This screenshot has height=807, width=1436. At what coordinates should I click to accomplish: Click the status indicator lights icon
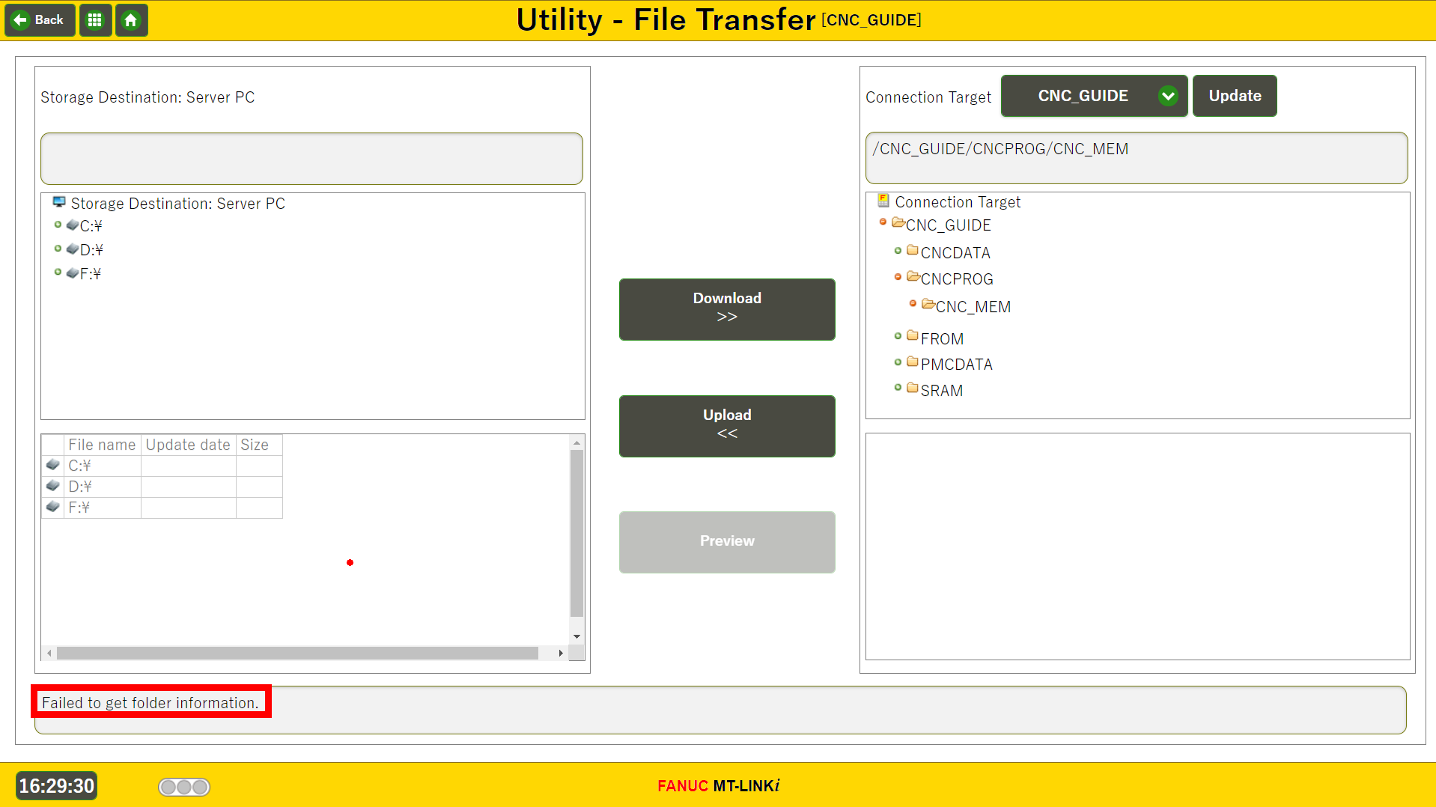(x=184, y=787)
